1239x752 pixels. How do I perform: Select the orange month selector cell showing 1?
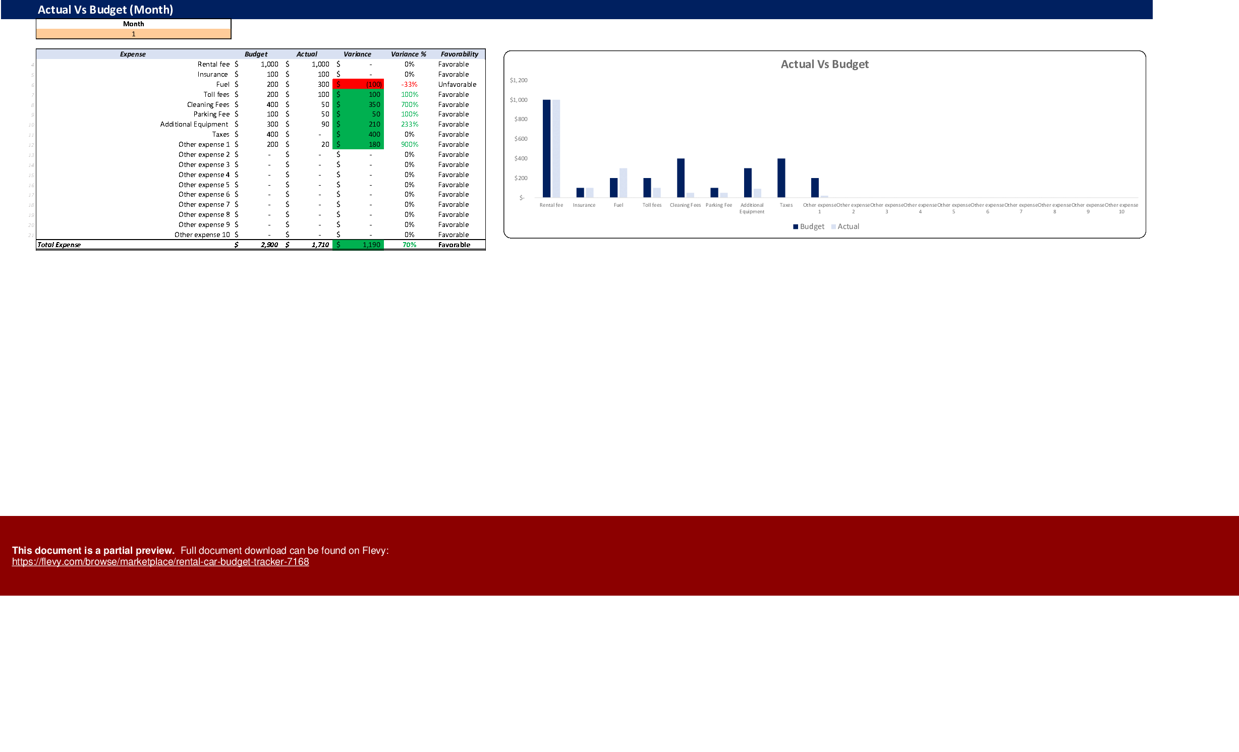(x=134, y=34)
